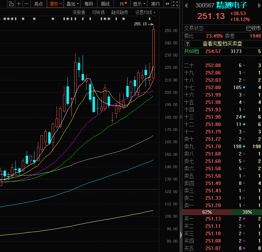Select the 卖九 251.70 order row
This screenshot has width=262, height=252.
(x=222, y=146)
